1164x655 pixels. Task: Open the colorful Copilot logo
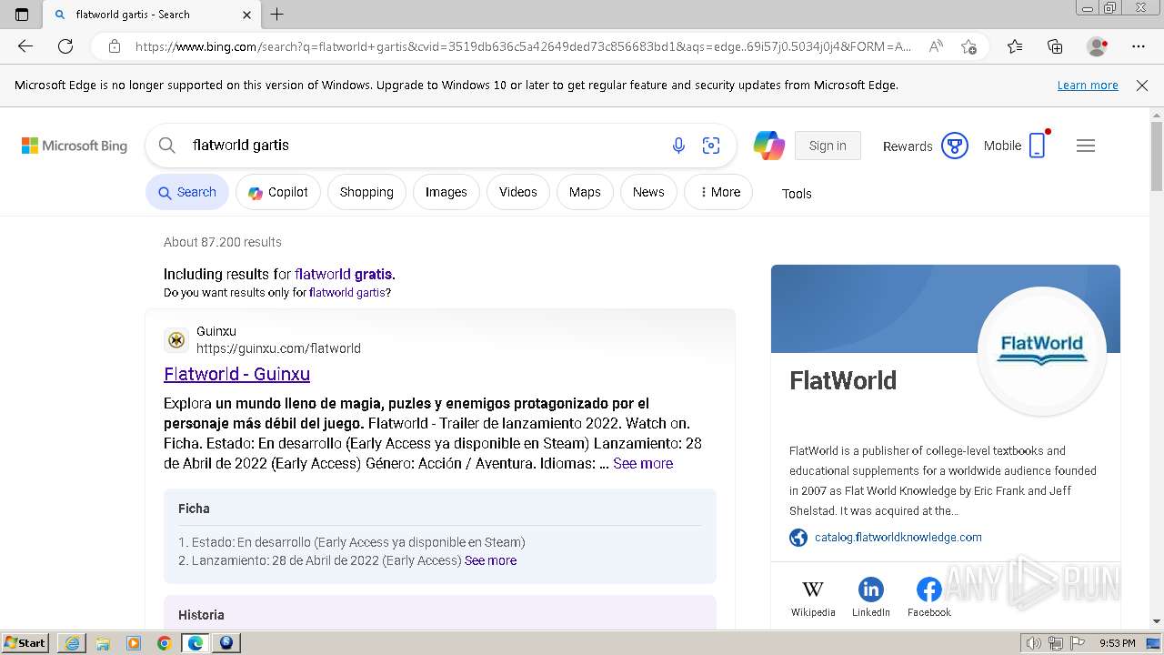coord(769,146)
